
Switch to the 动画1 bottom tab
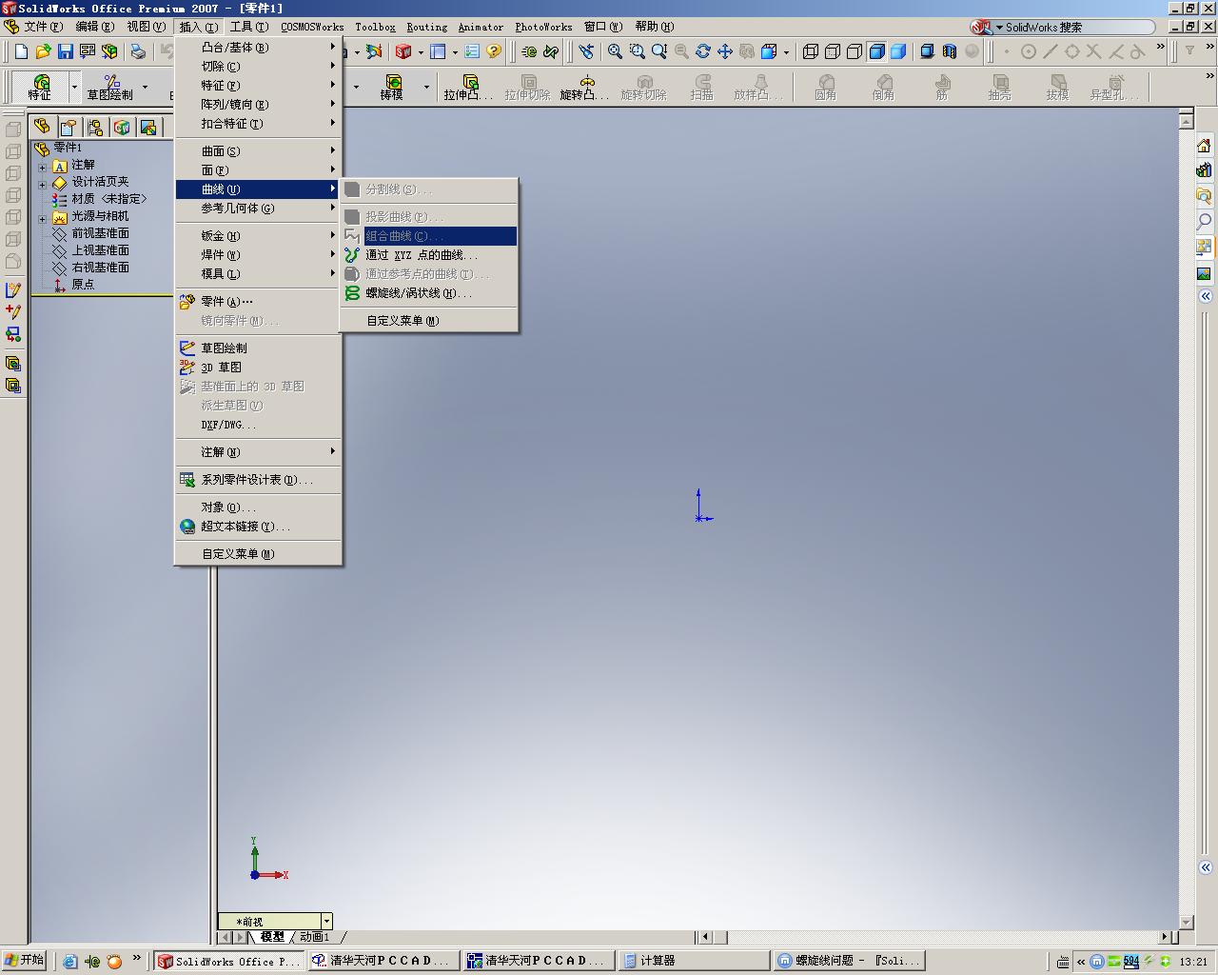[x=314, y=937]
